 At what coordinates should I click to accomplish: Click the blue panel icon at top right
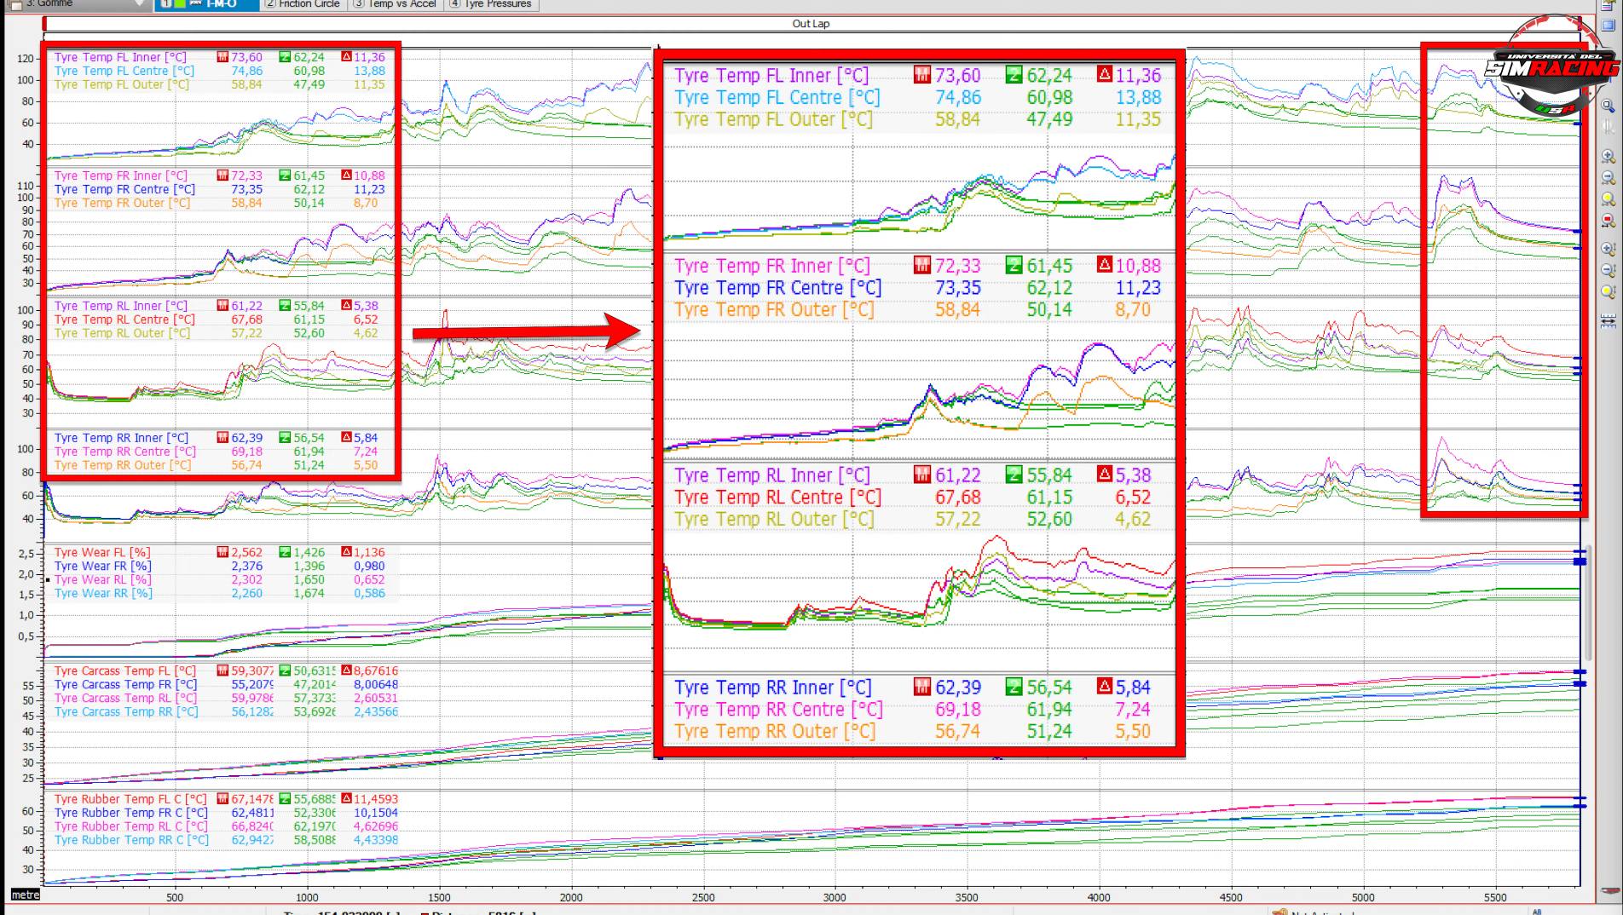(1608, 26)
